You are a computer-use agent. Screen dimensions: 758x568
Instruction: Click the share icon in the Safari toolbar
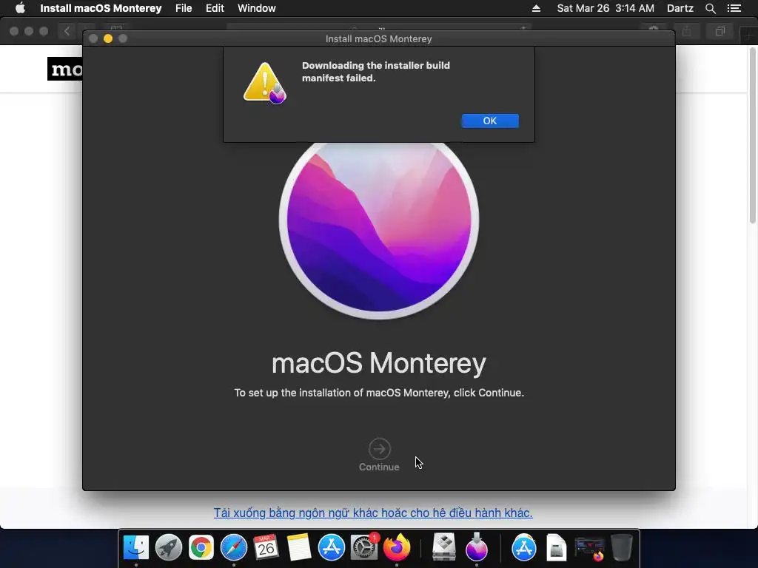click(686, 31)
